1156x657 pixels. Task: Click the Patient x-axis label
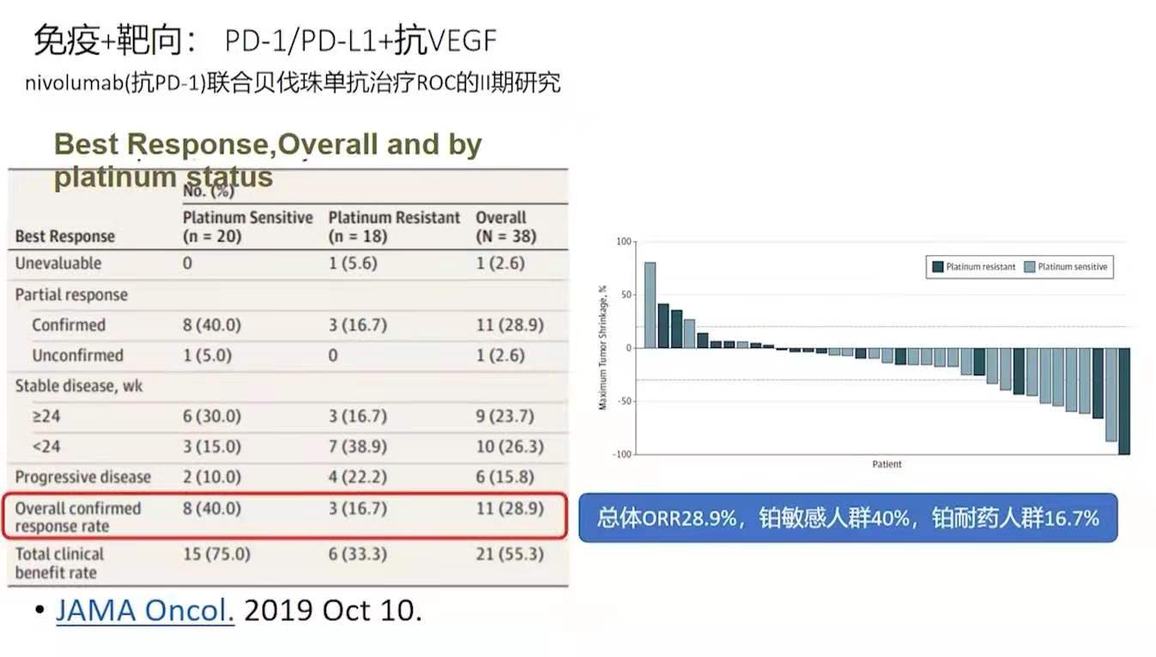[x=887, y=465]
